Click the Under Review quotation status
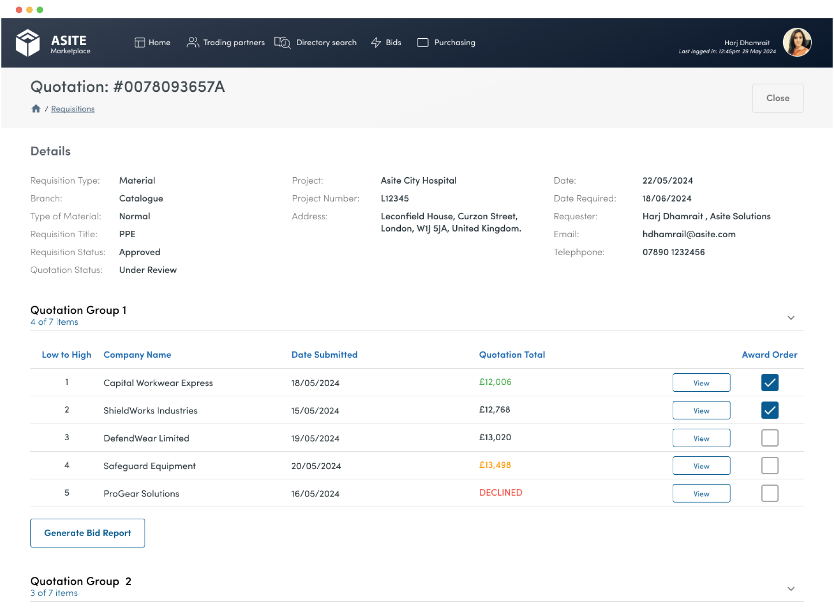The width and height of the screenshot is (834, 610). tap(148, 270)
